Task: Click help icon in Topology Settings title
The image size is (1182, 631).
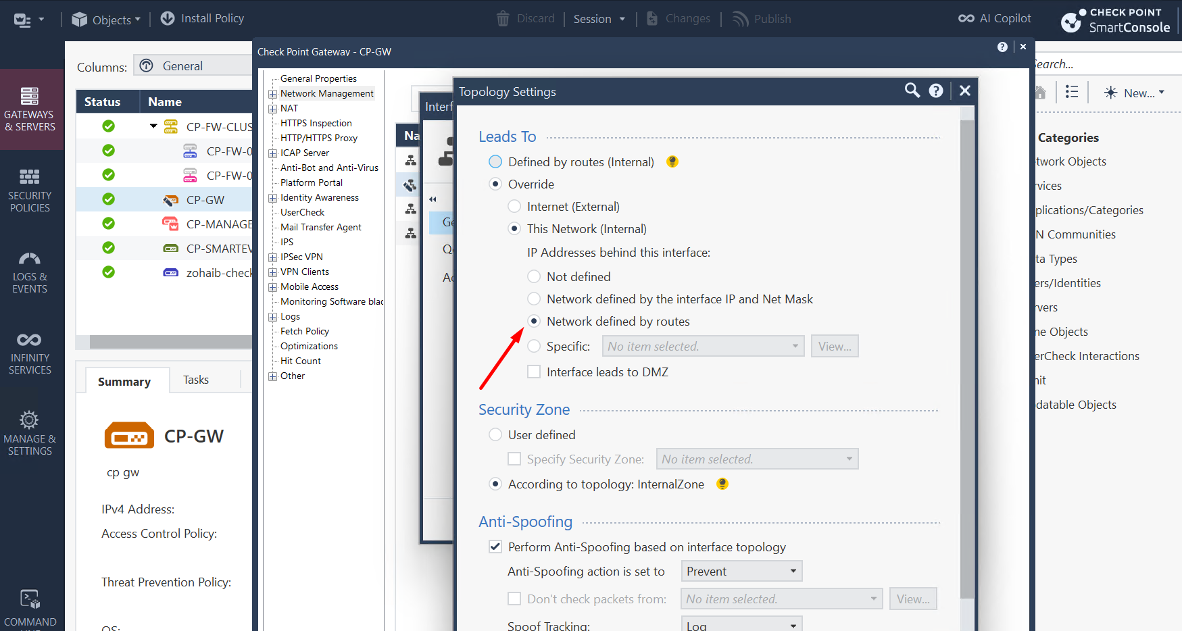Action: click(x=936, y=91)
